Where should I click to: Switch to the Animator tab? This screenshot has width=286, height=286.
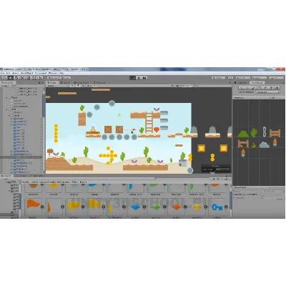(99, 83)
